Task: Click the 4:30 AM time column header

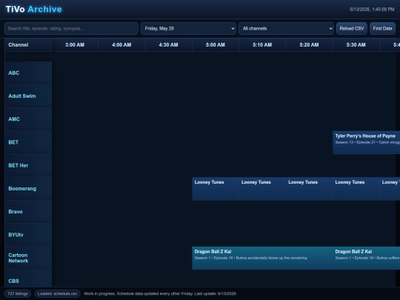Action: coord(168,45)
